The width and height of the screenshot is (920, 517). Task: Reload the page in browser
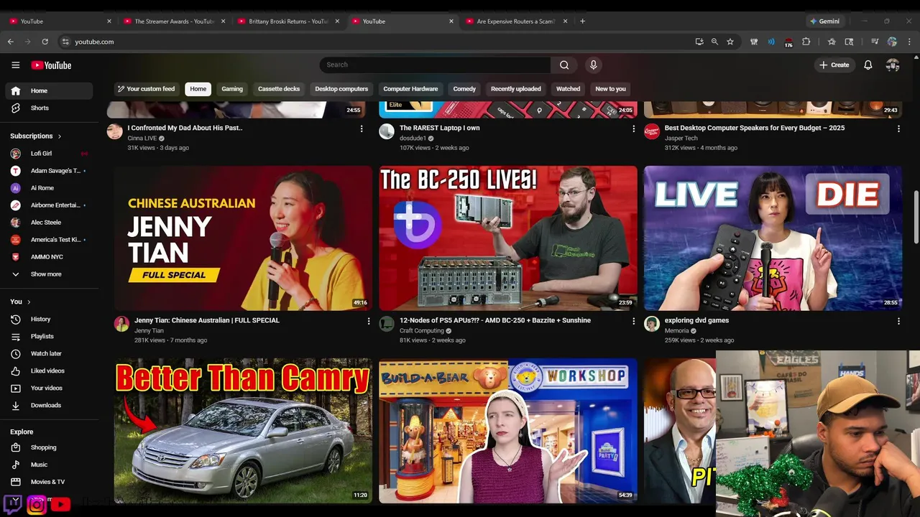pyautogui.click(x=45, y=42)
